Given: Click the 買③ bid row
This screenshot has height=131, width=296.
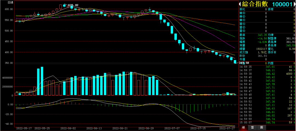Looking at the screenshot, I should (267, 31).
